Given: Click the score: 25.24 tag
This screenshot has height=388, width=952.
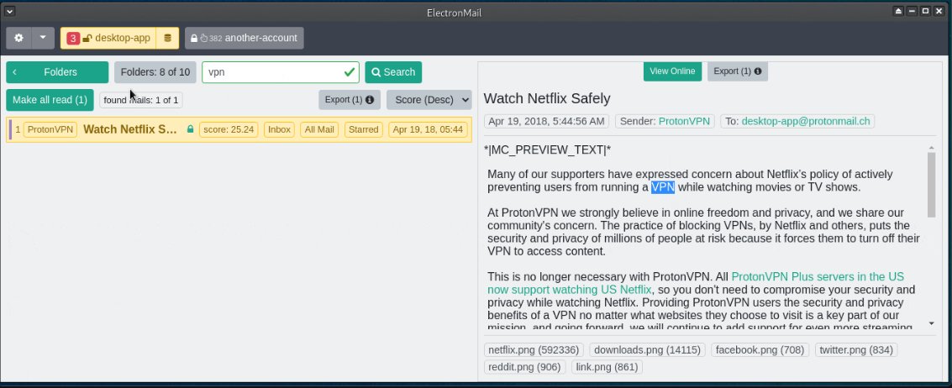Looking at the screenshot, I should [229, 129].
